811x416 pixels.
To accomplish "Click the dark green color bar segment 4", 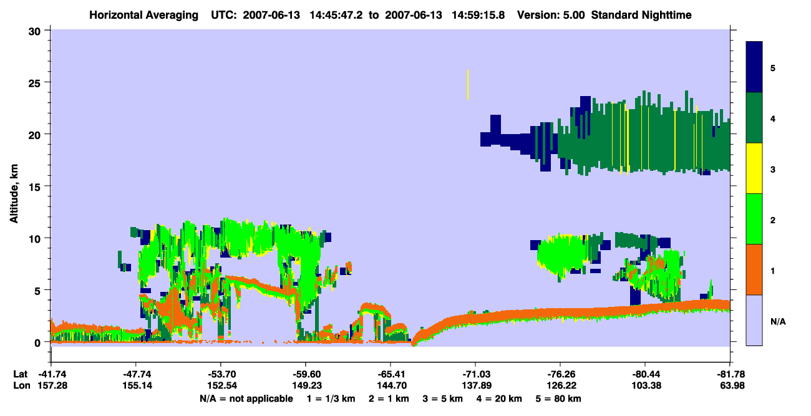I will click(x=754, y=118).
